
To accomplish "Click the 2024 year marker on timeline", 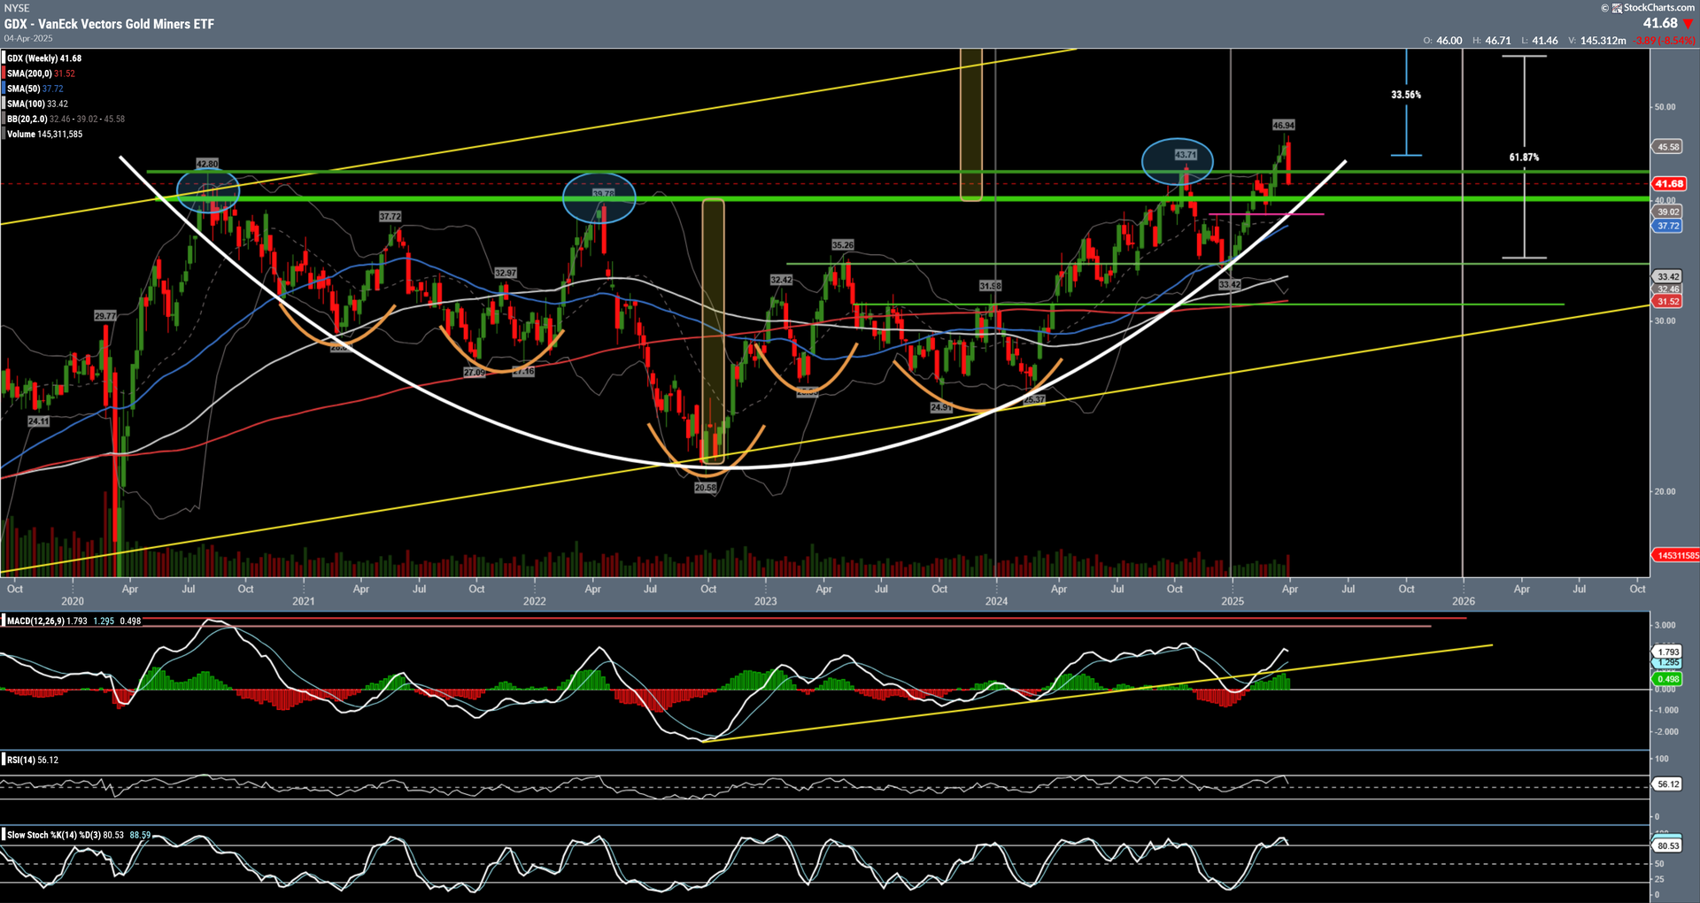I will [x=997, y=601].
